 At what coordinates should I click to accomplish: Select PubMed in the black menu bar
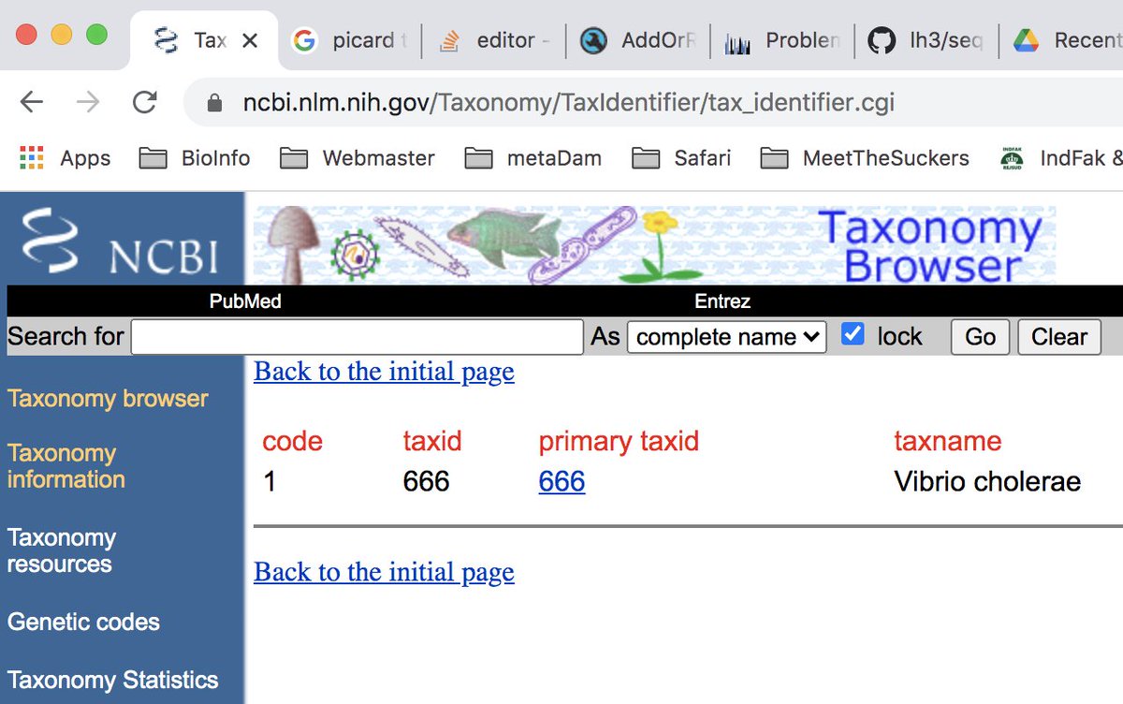pyautogui.click(x=245, y=301)
